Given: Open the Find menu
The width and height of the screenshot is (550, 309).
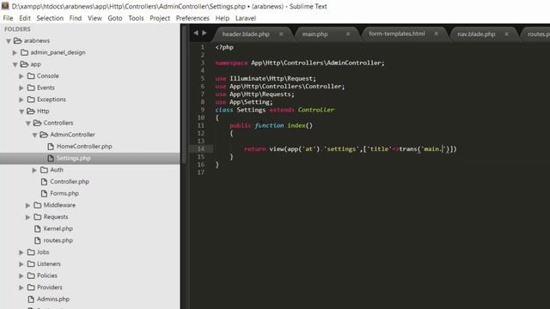Looking at the screenshot, I should [x=76, y=18].
